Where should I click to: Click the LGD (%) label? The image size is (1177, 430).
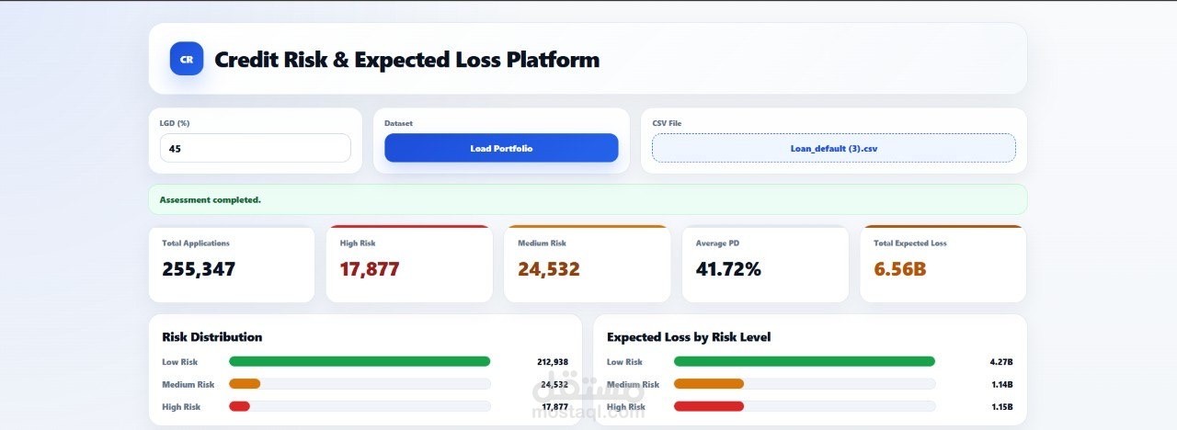point(175,123)
